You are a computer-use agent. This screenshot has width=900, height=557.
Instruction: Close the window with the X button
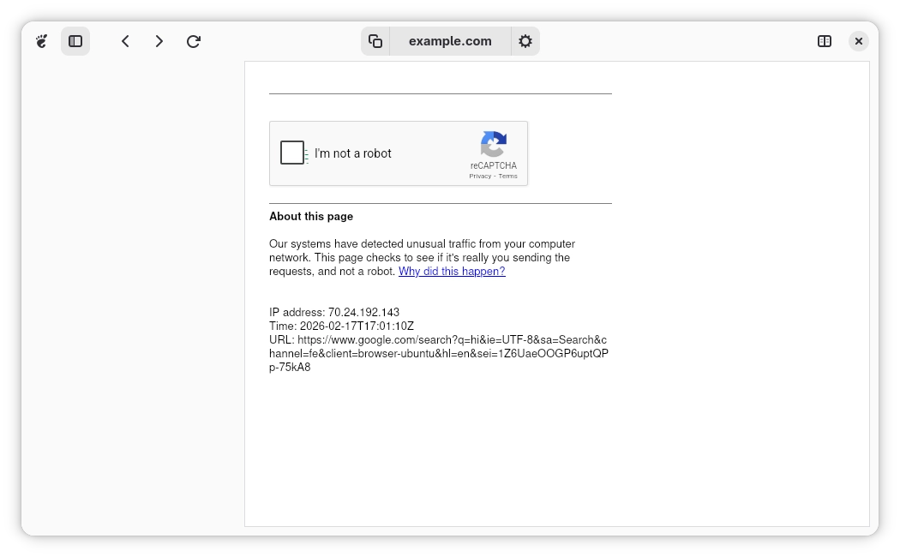(x=859, y=41)
